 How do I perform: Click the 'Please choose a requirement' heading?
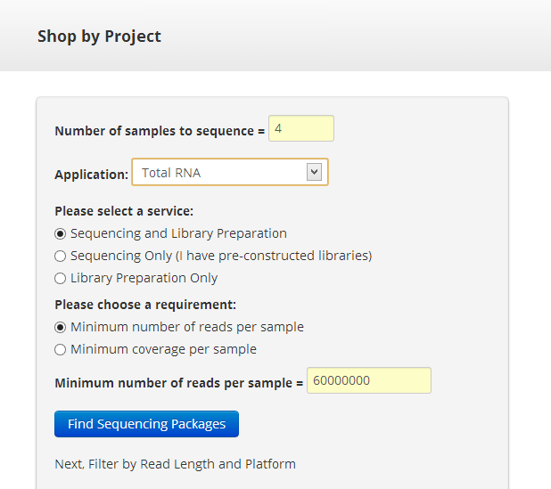[x=145, y=305]
